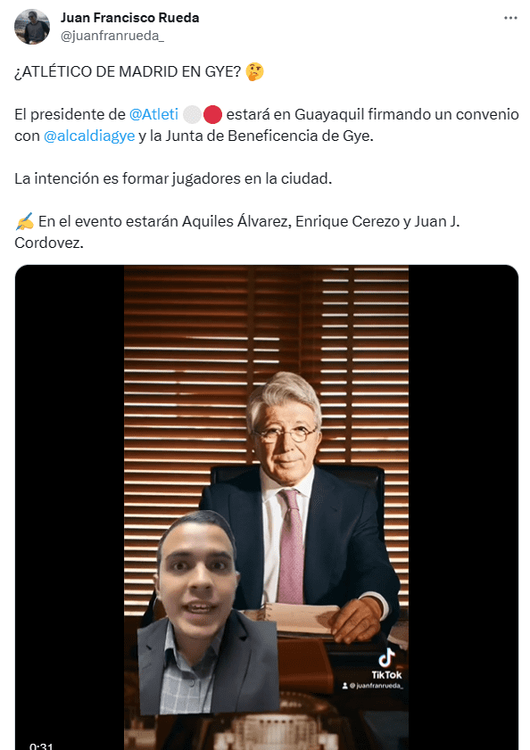Image resolution: width=530 pixels, height=750 pixels.
Task: Click the ¿ATLÉTICO DE MADRID EN GYE? headline
Action: (x=128, y=71)
